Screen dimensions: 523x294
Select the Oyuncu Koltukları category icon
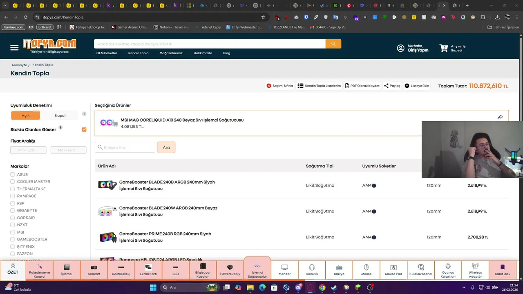coord(448,270)
